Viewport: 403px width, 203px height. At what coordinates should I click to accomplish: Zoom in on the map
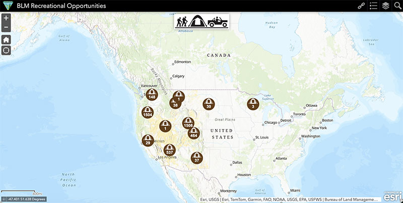(x=6, y=18)
